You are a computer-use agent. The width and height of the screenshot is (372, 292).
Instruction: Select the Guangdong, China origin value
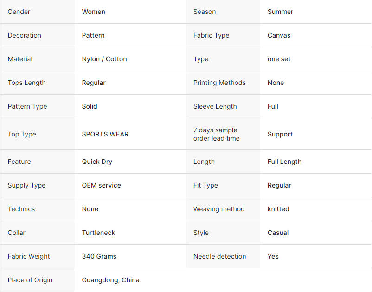pyautogui.click(x=110, y=280)
